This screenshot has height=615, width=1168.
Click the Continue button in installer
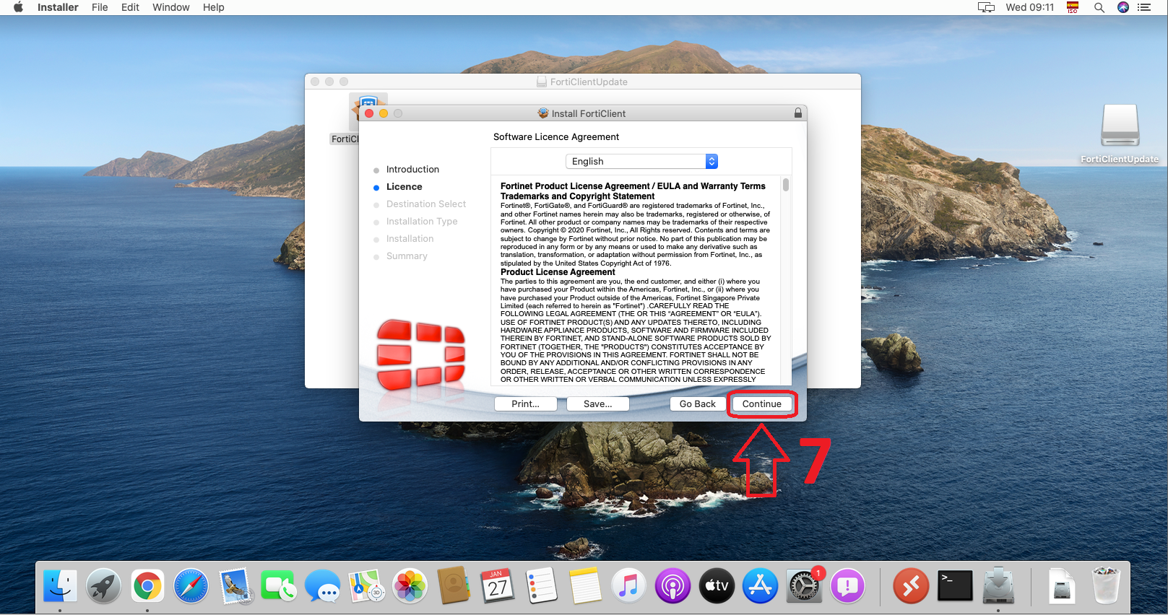click(761, 404)
